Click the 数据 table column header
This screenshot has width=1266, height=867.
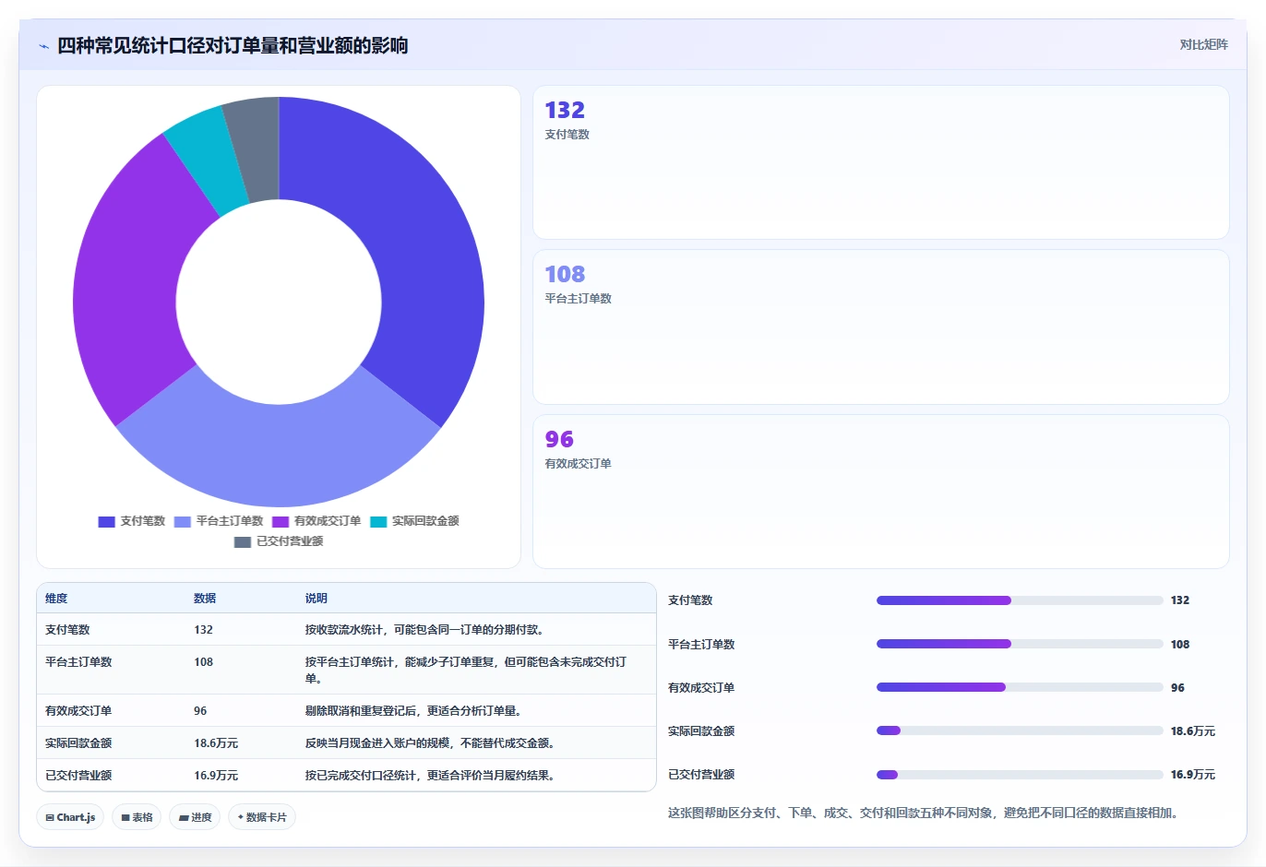[205, 599]
